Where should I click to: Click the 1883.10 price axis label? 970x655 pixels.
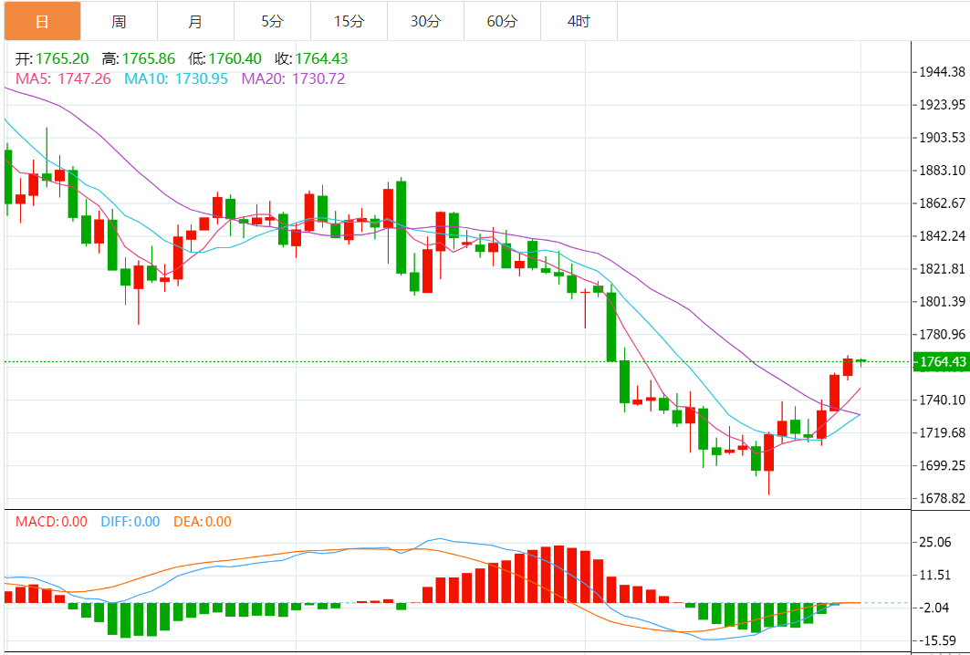point(942,170)
